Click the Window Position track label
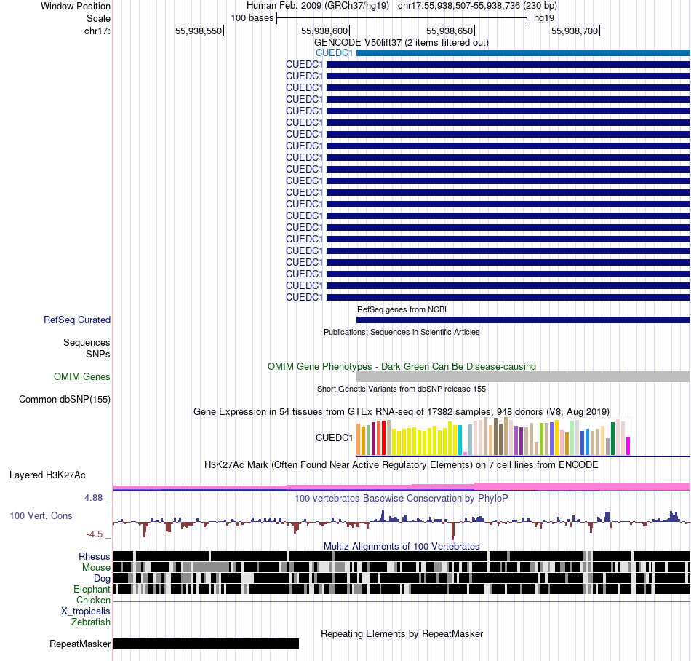 (x=76, y=6)
